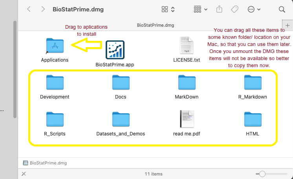Screen dimensions: 293x179
Task: Expand the more actions ellipsis menu
Action: 254,9
